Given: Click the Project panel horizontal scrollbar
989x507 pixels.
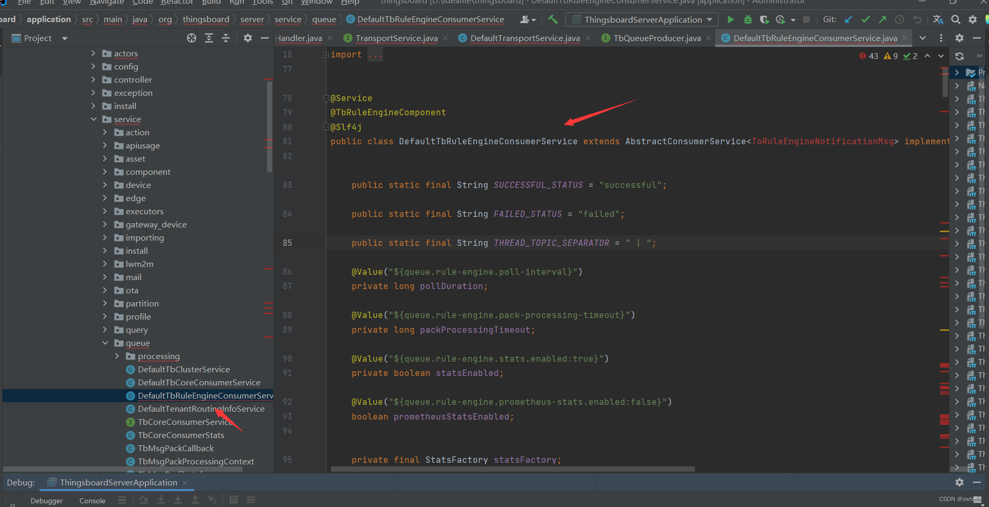Looking at the screenshot, I should (123, 469).
